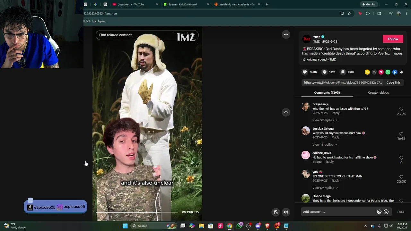Screen dimensions: 411x231
Task: Insert @ mention in comment box
Action: (x=379, y=212)
